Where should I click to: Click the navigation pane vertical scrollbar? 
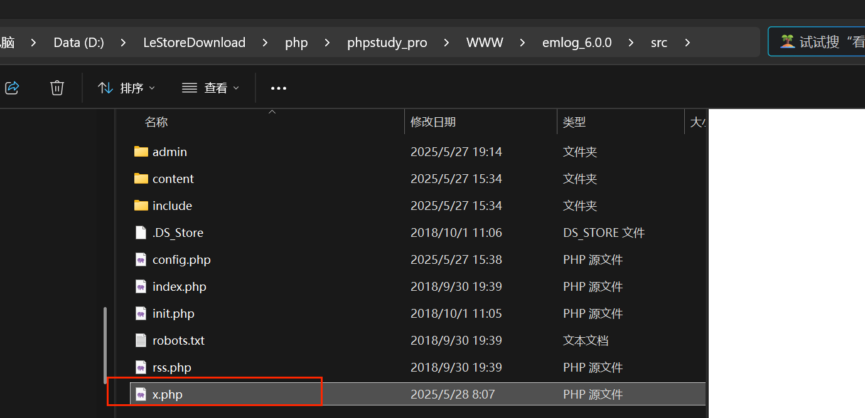pos(105,345)
